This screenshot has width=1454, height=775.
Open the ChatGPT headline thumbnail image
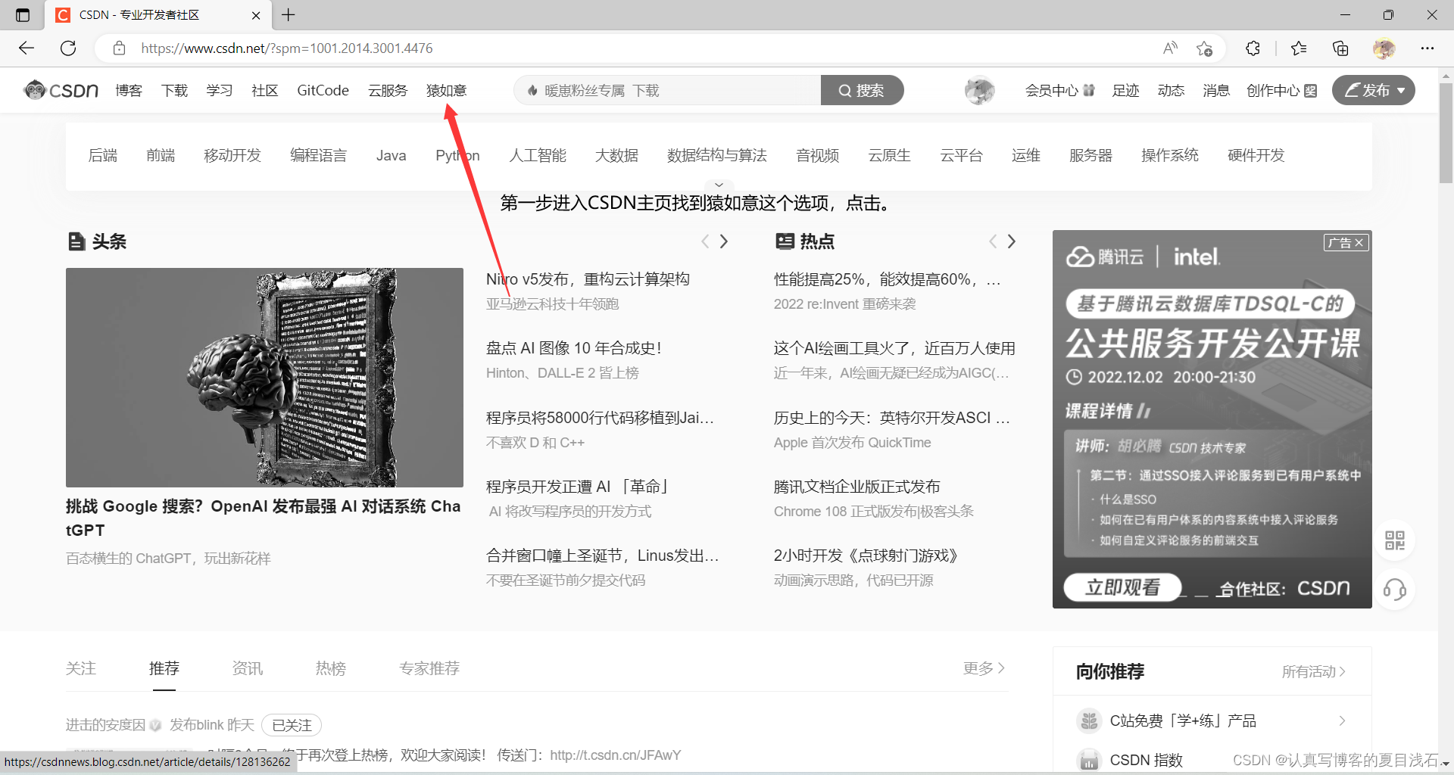pos(264,377)
